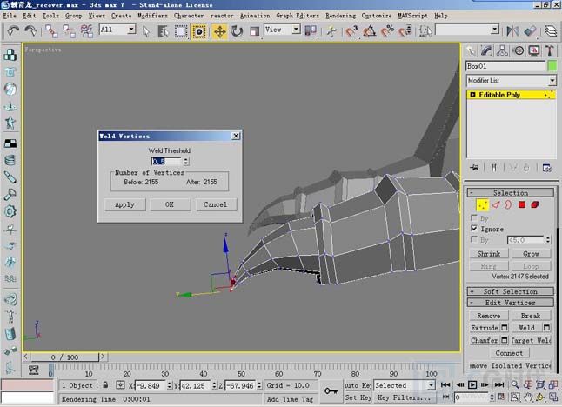The height and width of the screenshot is (407, 562).
Task: Open the Create command panel tab
Action: pyautogui.click(x=471, y=50)
